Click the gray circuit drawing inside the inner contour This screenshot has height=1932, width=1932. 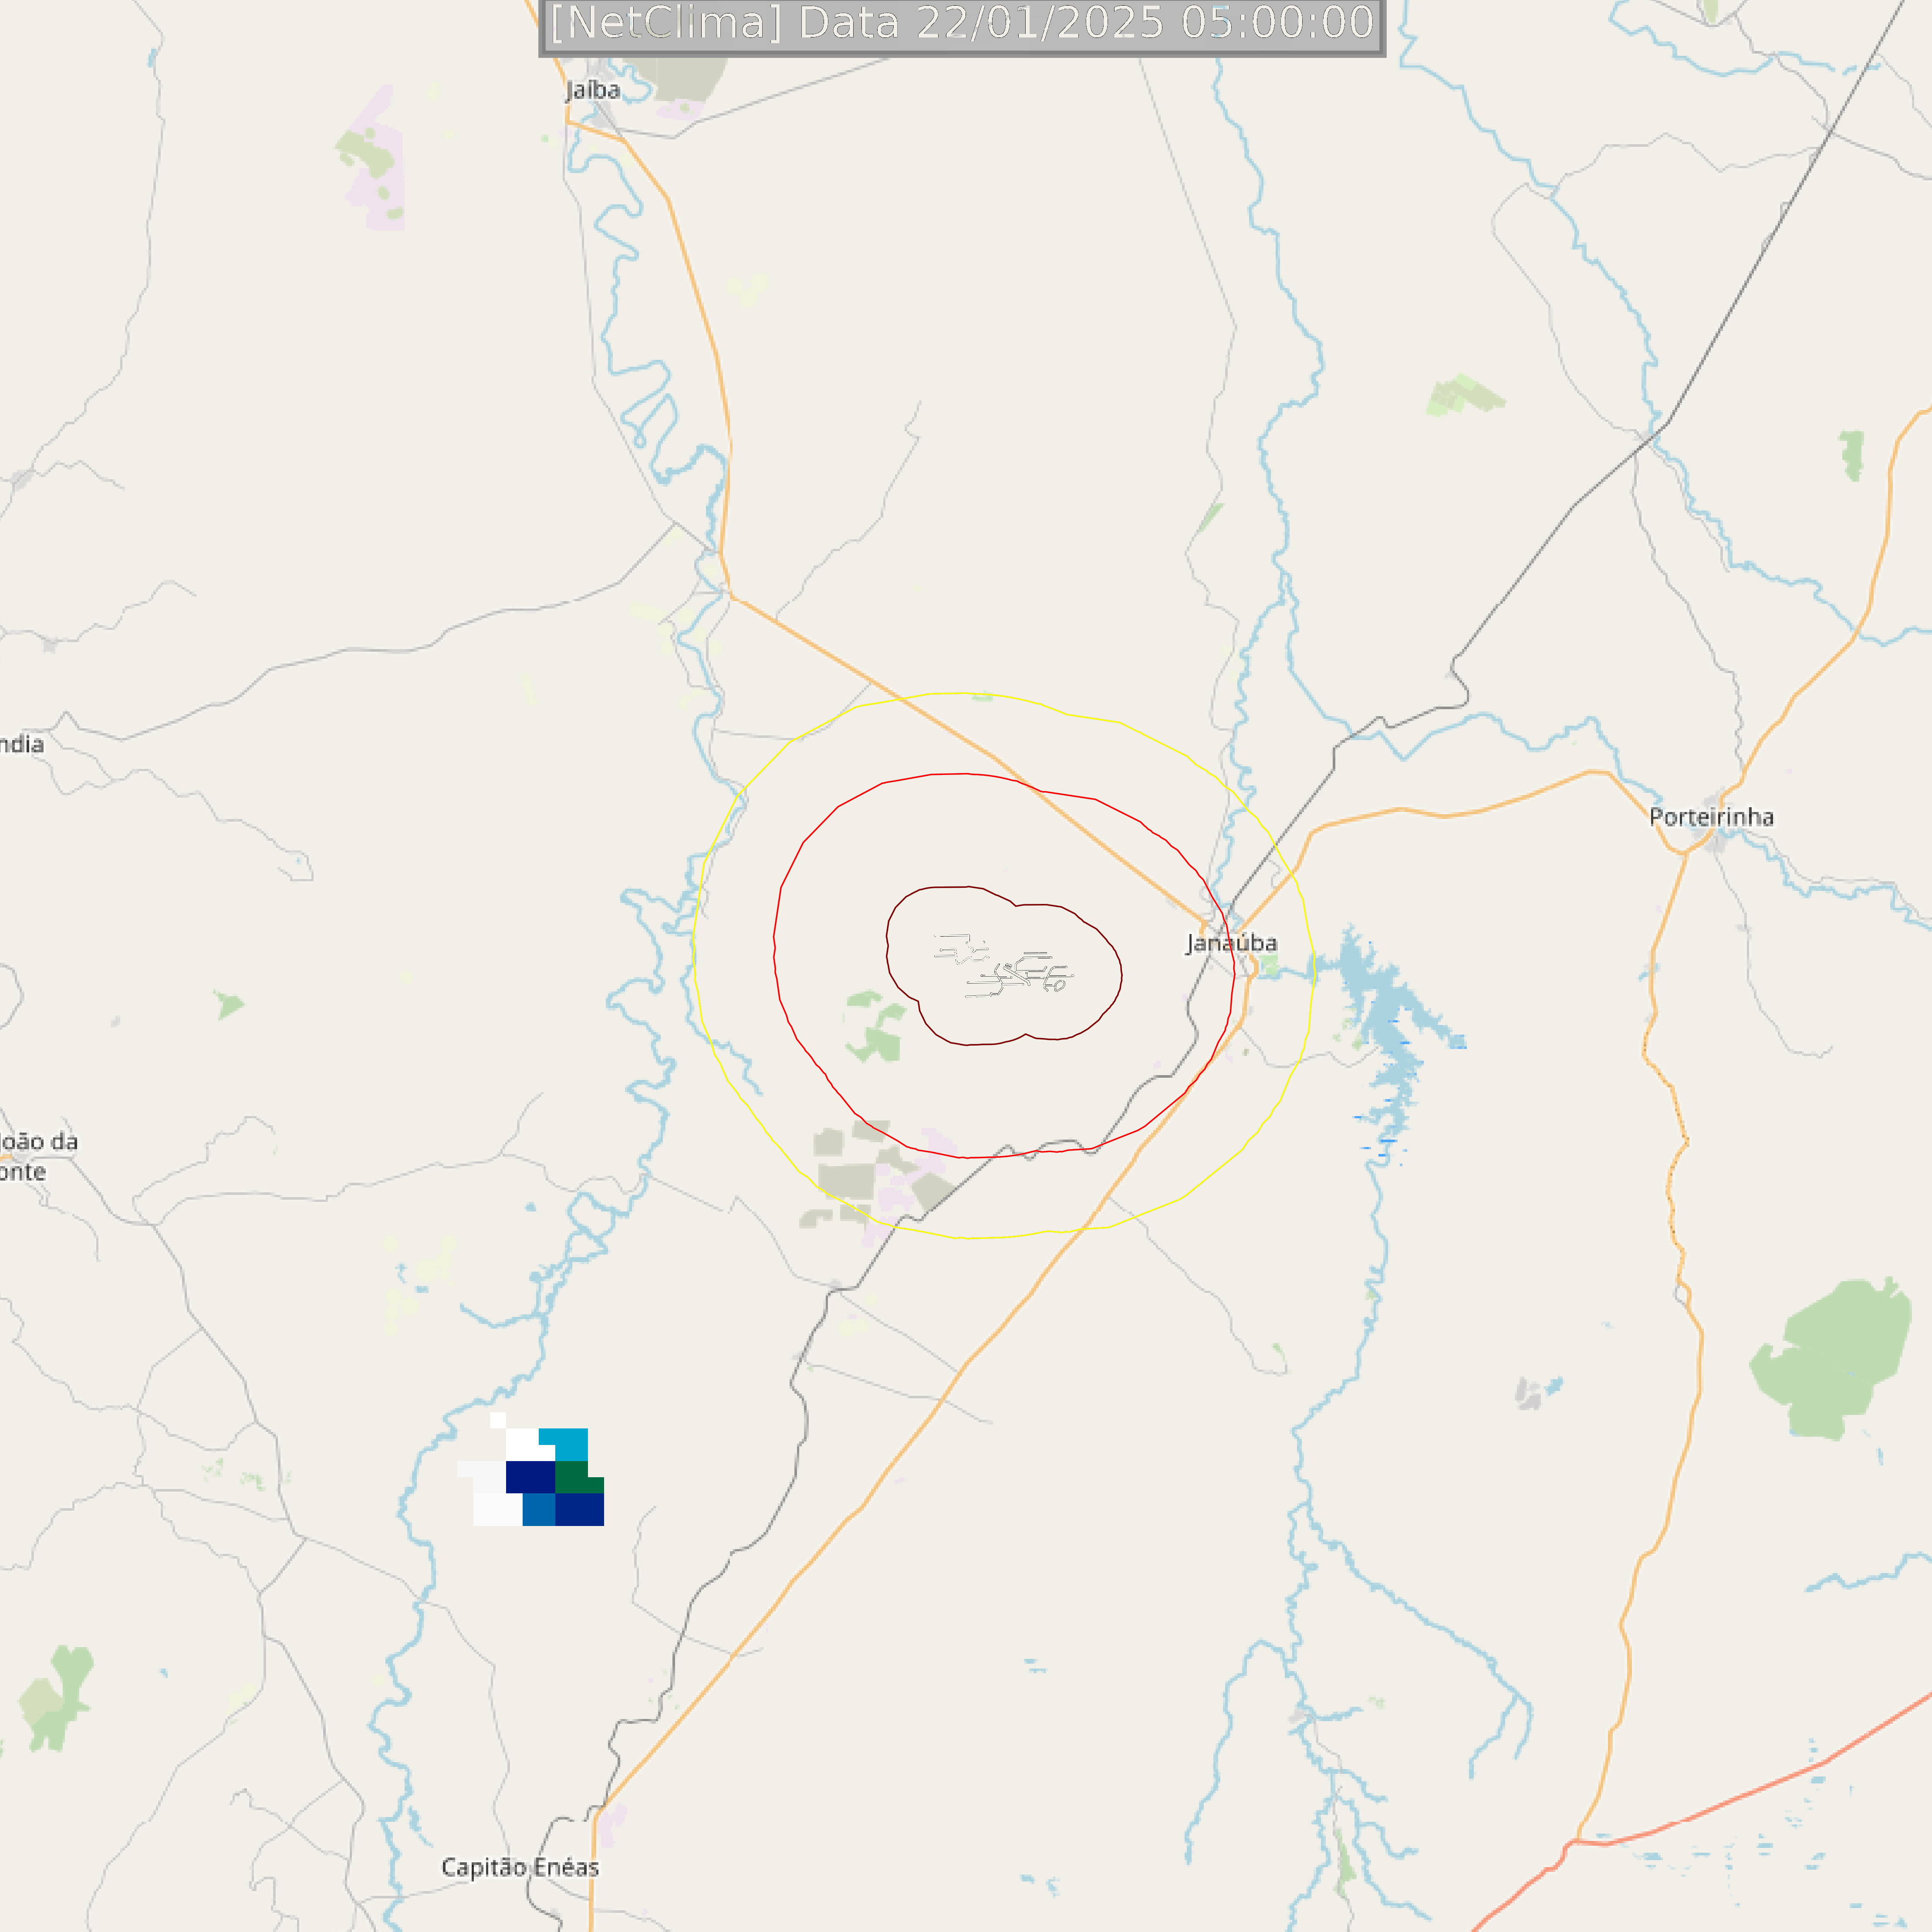(x=1003, y=966)
